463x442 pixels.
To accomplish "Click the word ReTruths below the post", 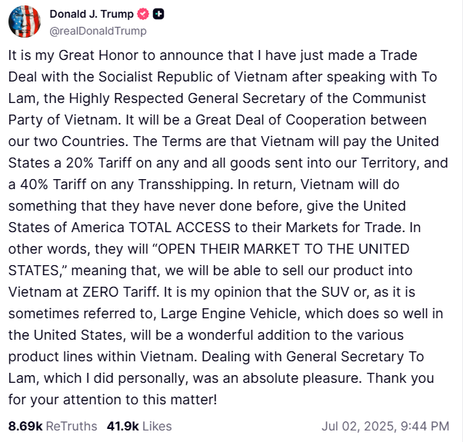I will tap(72, 426).
